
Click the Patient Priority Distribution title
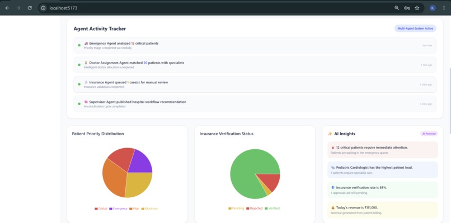98,134
